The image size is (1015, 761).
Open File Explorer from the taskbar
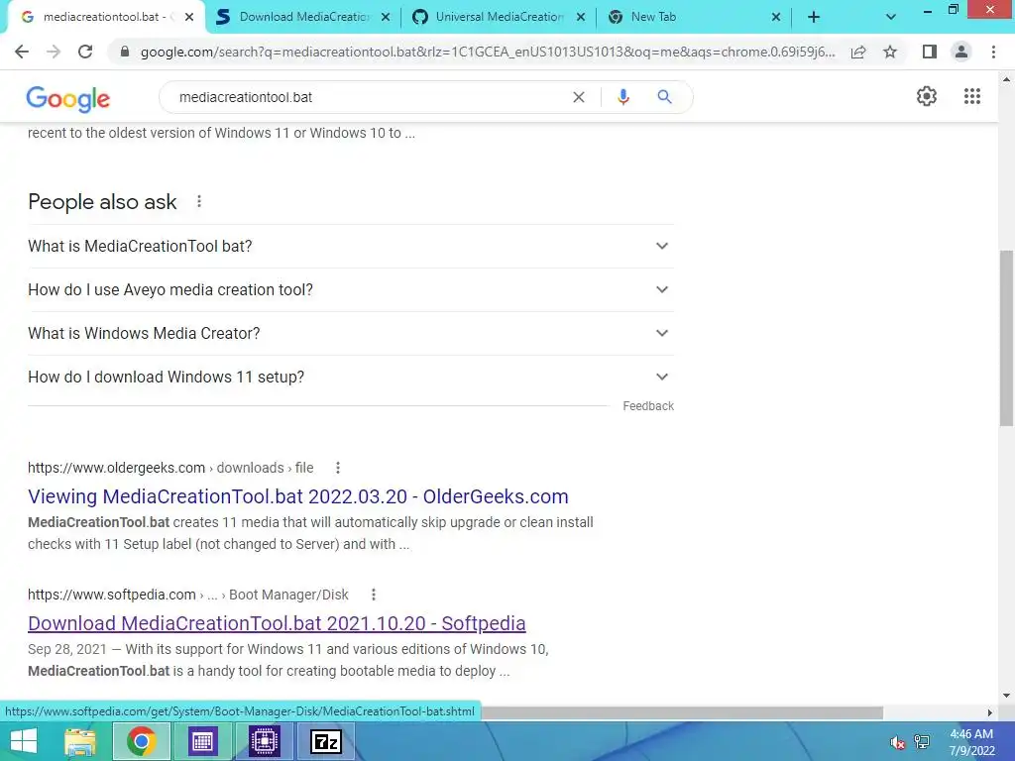click(80, 741)
